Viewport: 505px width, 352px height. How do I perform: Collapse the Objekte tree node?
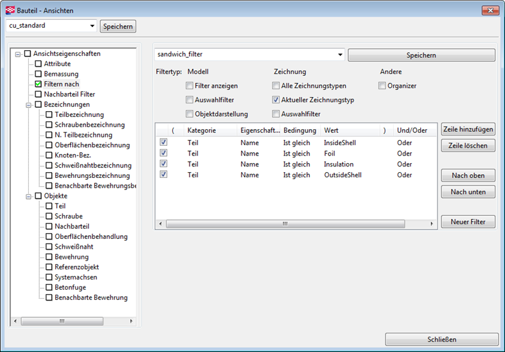(29, 196)
